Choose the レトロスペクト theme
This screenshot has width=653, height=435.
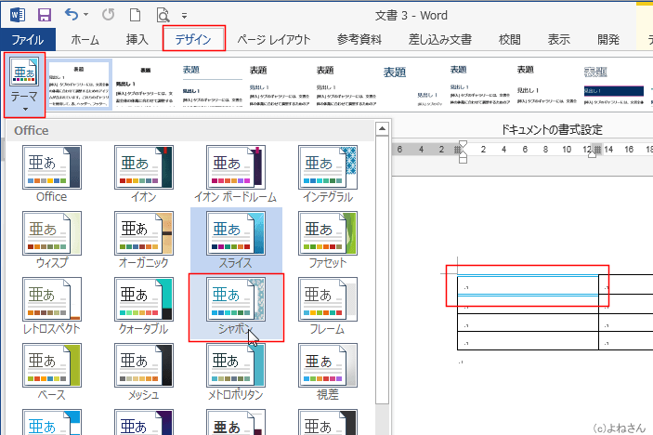point(52,306)
